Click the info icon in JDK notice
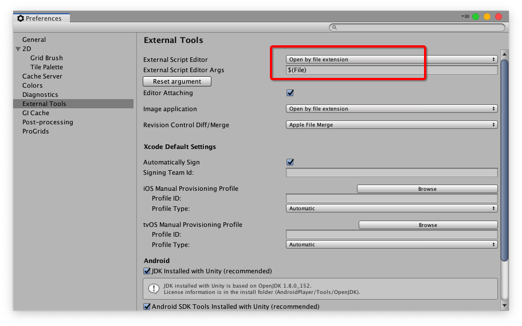This screenshot has height=326, width=522. [154, 289]
